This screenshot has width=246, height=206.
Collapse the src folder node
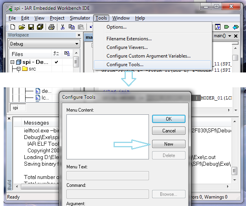(x=19, y=69)
